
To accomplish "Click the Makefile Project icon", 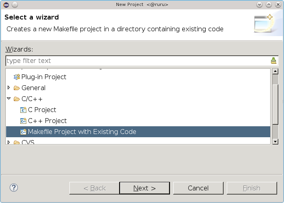I will pos(23,132).
